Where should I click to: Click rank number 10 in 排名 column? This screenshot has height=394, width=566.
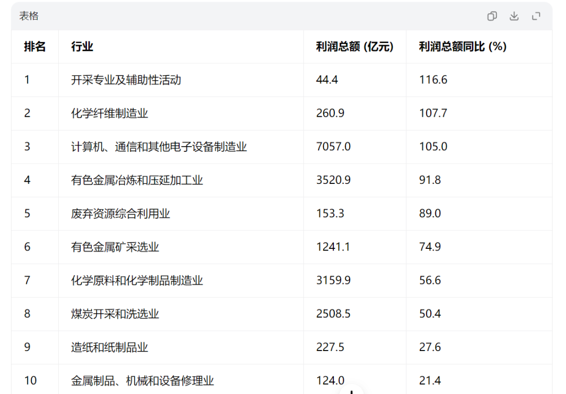(x=30, y=381)
